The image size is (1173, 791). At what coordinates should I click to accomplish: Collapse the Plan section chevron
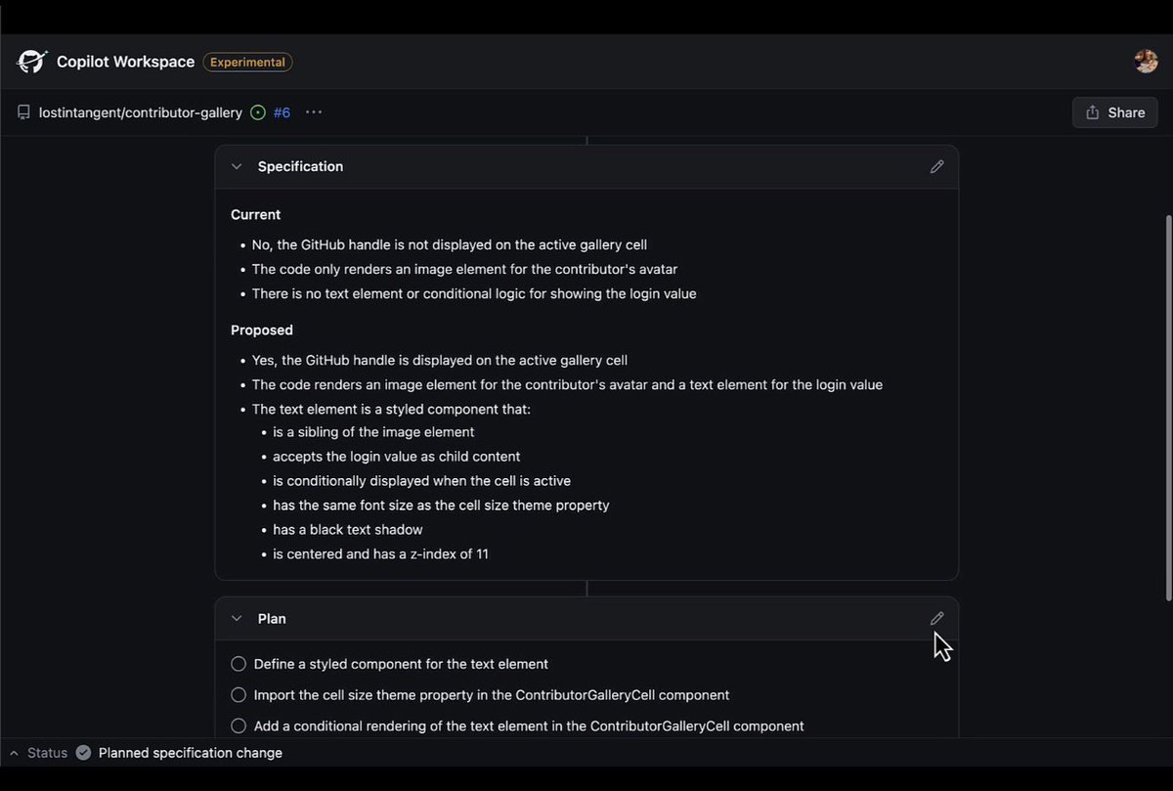click(x=237, y=619)
